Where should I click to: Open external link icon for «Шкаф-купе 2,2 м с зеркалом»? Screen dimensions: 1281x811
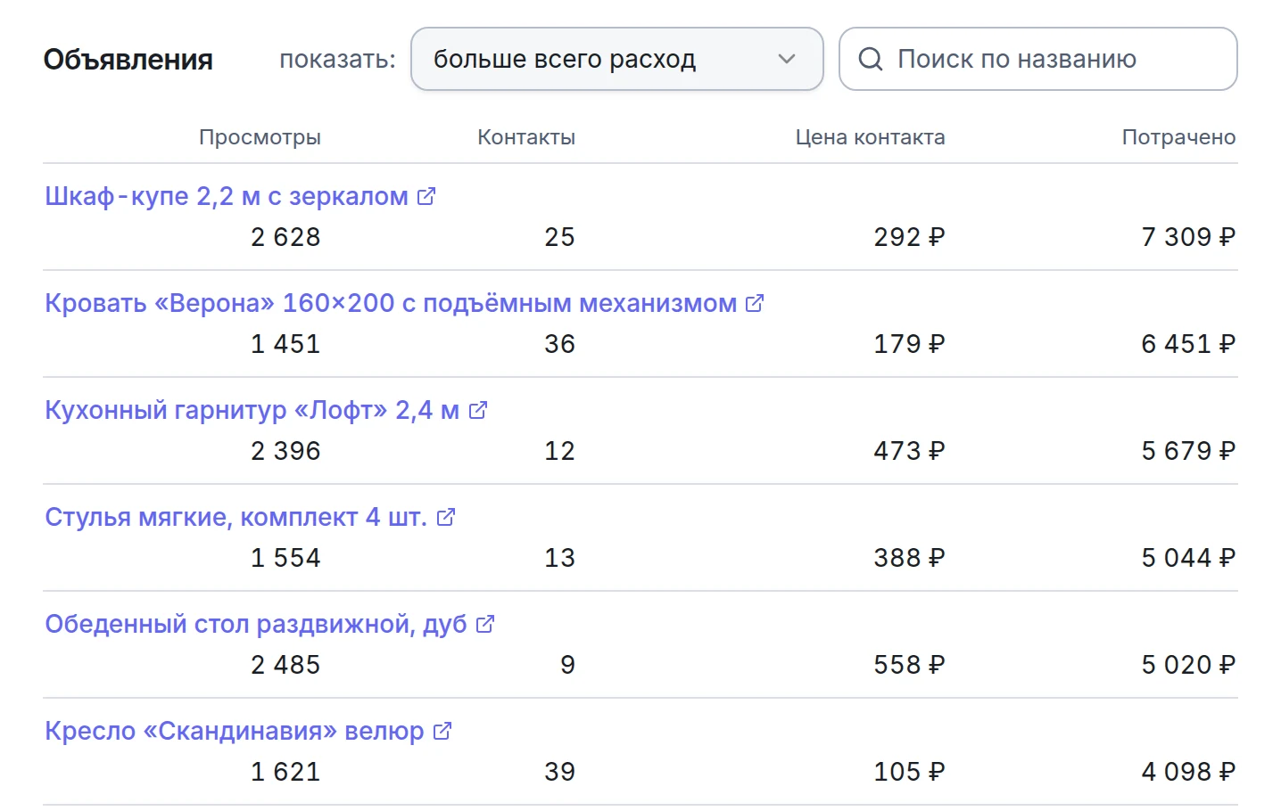point(426,196)
